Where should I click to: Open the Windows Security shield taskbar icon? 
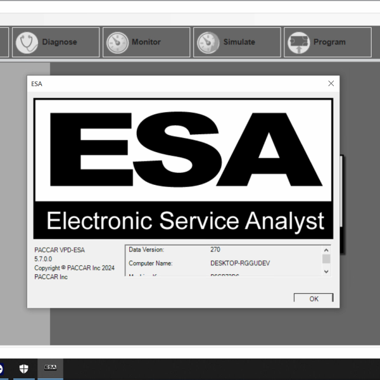[24, 369]
